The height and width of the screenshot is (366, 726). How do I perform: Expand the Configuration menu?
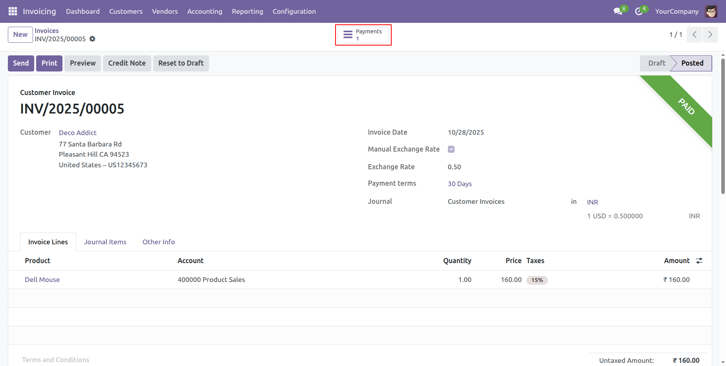294,11
